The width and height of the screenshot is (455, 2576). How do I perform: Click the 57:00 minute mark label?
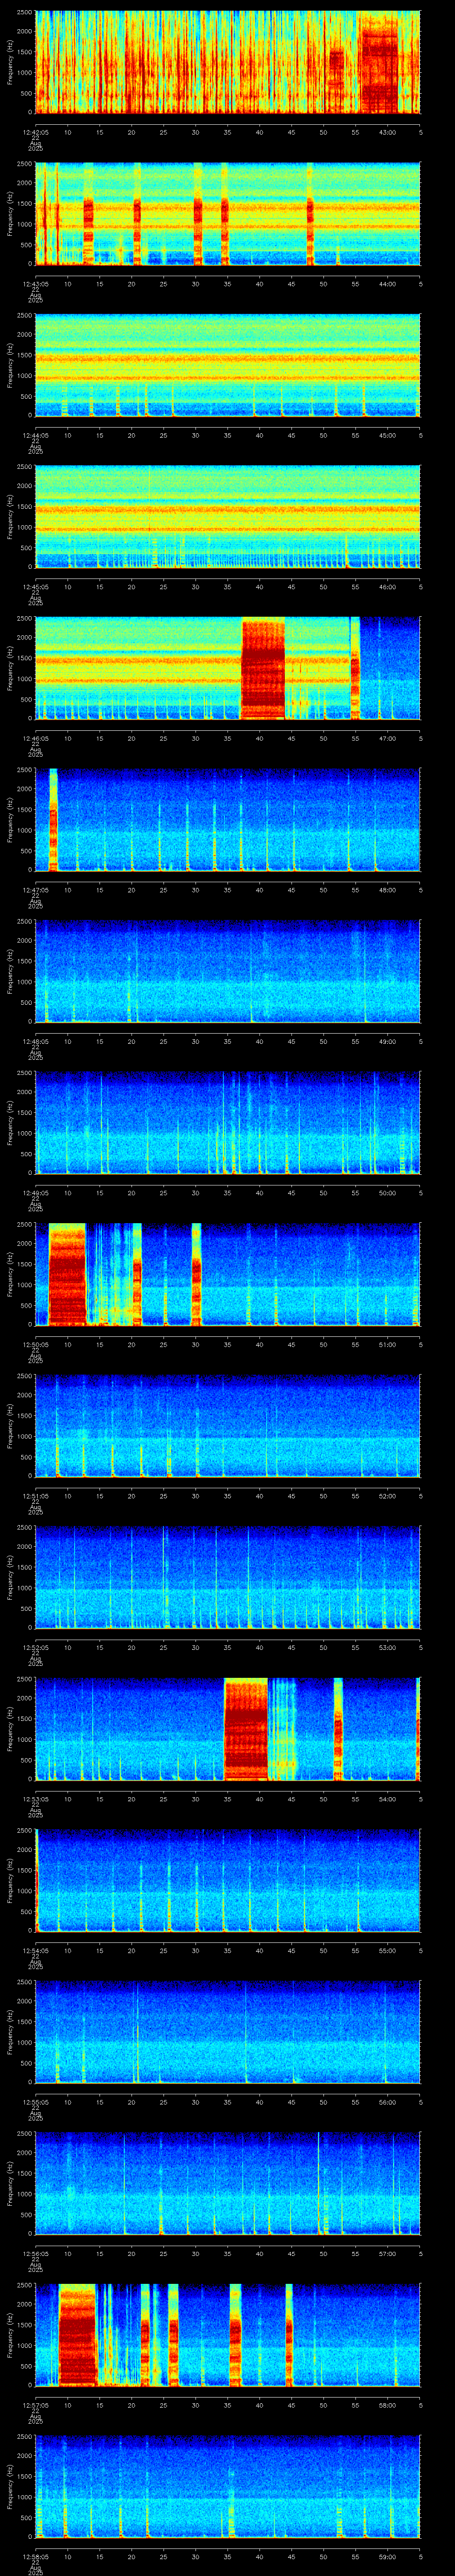[x=388, y=2254]
